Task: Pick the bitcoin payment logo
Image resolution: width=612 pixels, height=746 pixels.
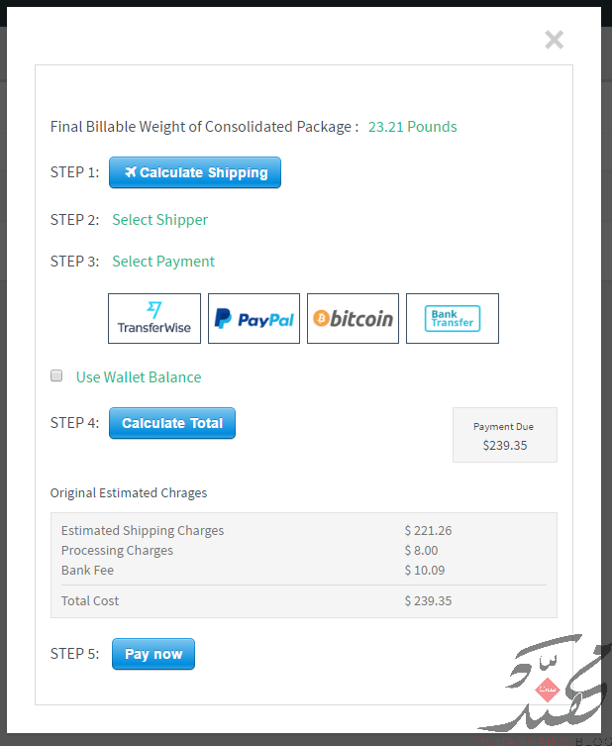Action: (353, 318)
